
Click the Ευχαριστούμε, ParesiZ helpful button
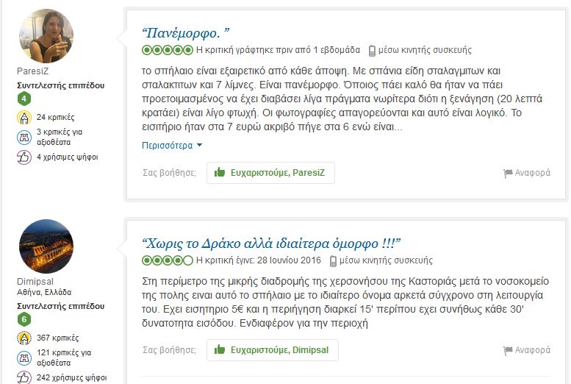(270, 173)
